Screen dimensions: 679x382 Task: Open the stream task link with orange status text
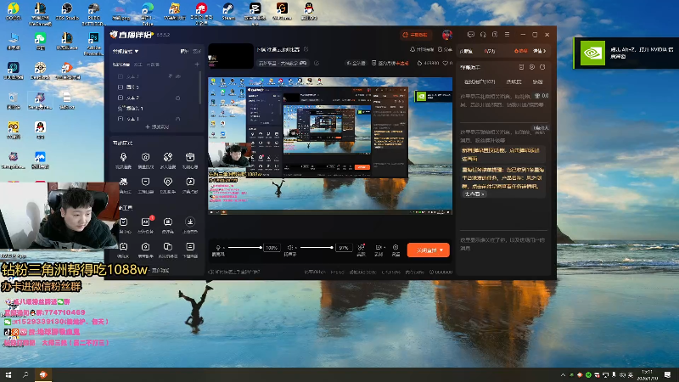coord(390,63)
